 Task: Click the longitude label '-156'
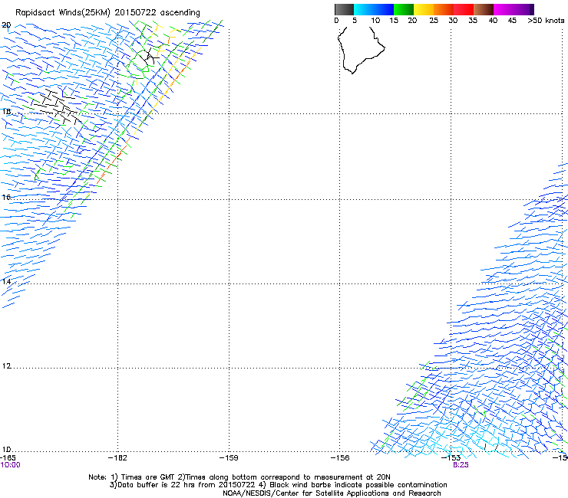pos(340,458)
